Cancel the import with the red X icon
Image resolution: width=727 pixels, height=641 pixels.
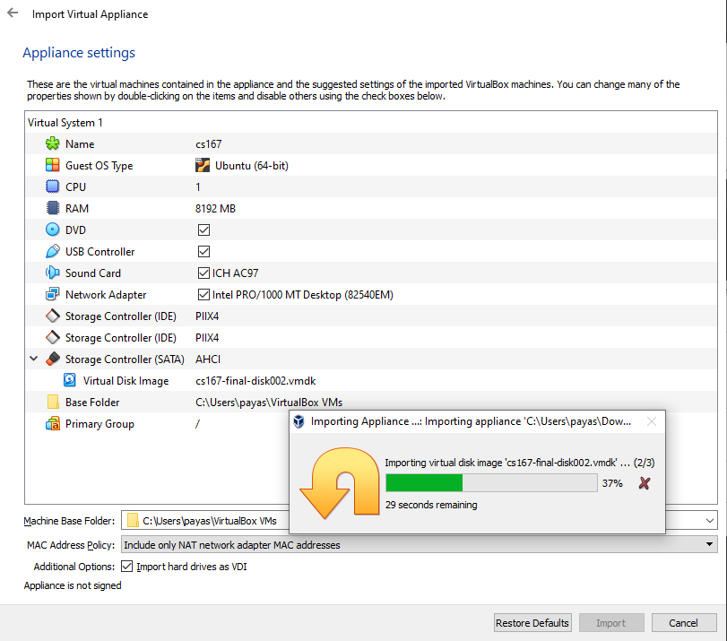coord(644,483)
